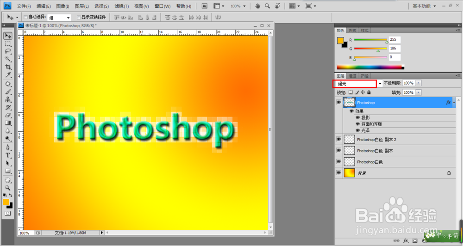The image size is (463, 246).
Task: Collapse the effects list on Photoshop layer
Action: pos(454,102)
